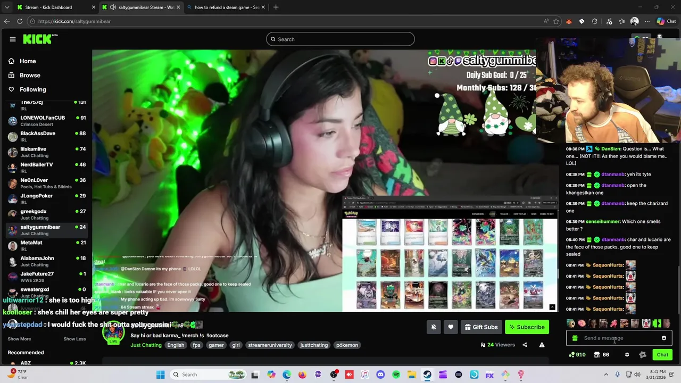Click the English language tag
The image size is (681, 383).
[x=176, y=345]
